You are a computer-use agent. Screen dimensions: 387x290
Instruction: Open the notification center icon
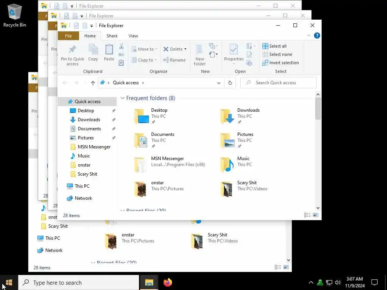(x=375, y=282)
